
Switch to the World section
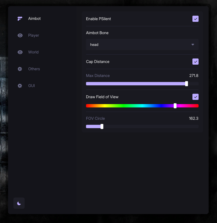point(33,52)
